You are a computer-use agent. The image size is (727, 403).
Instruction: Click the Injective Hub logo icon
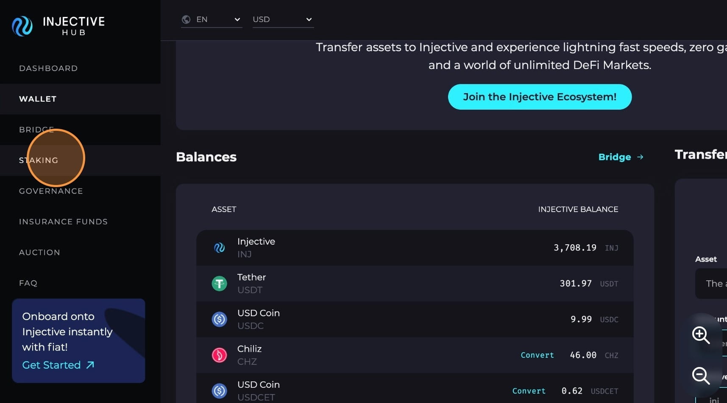click(x=22, y=26)
